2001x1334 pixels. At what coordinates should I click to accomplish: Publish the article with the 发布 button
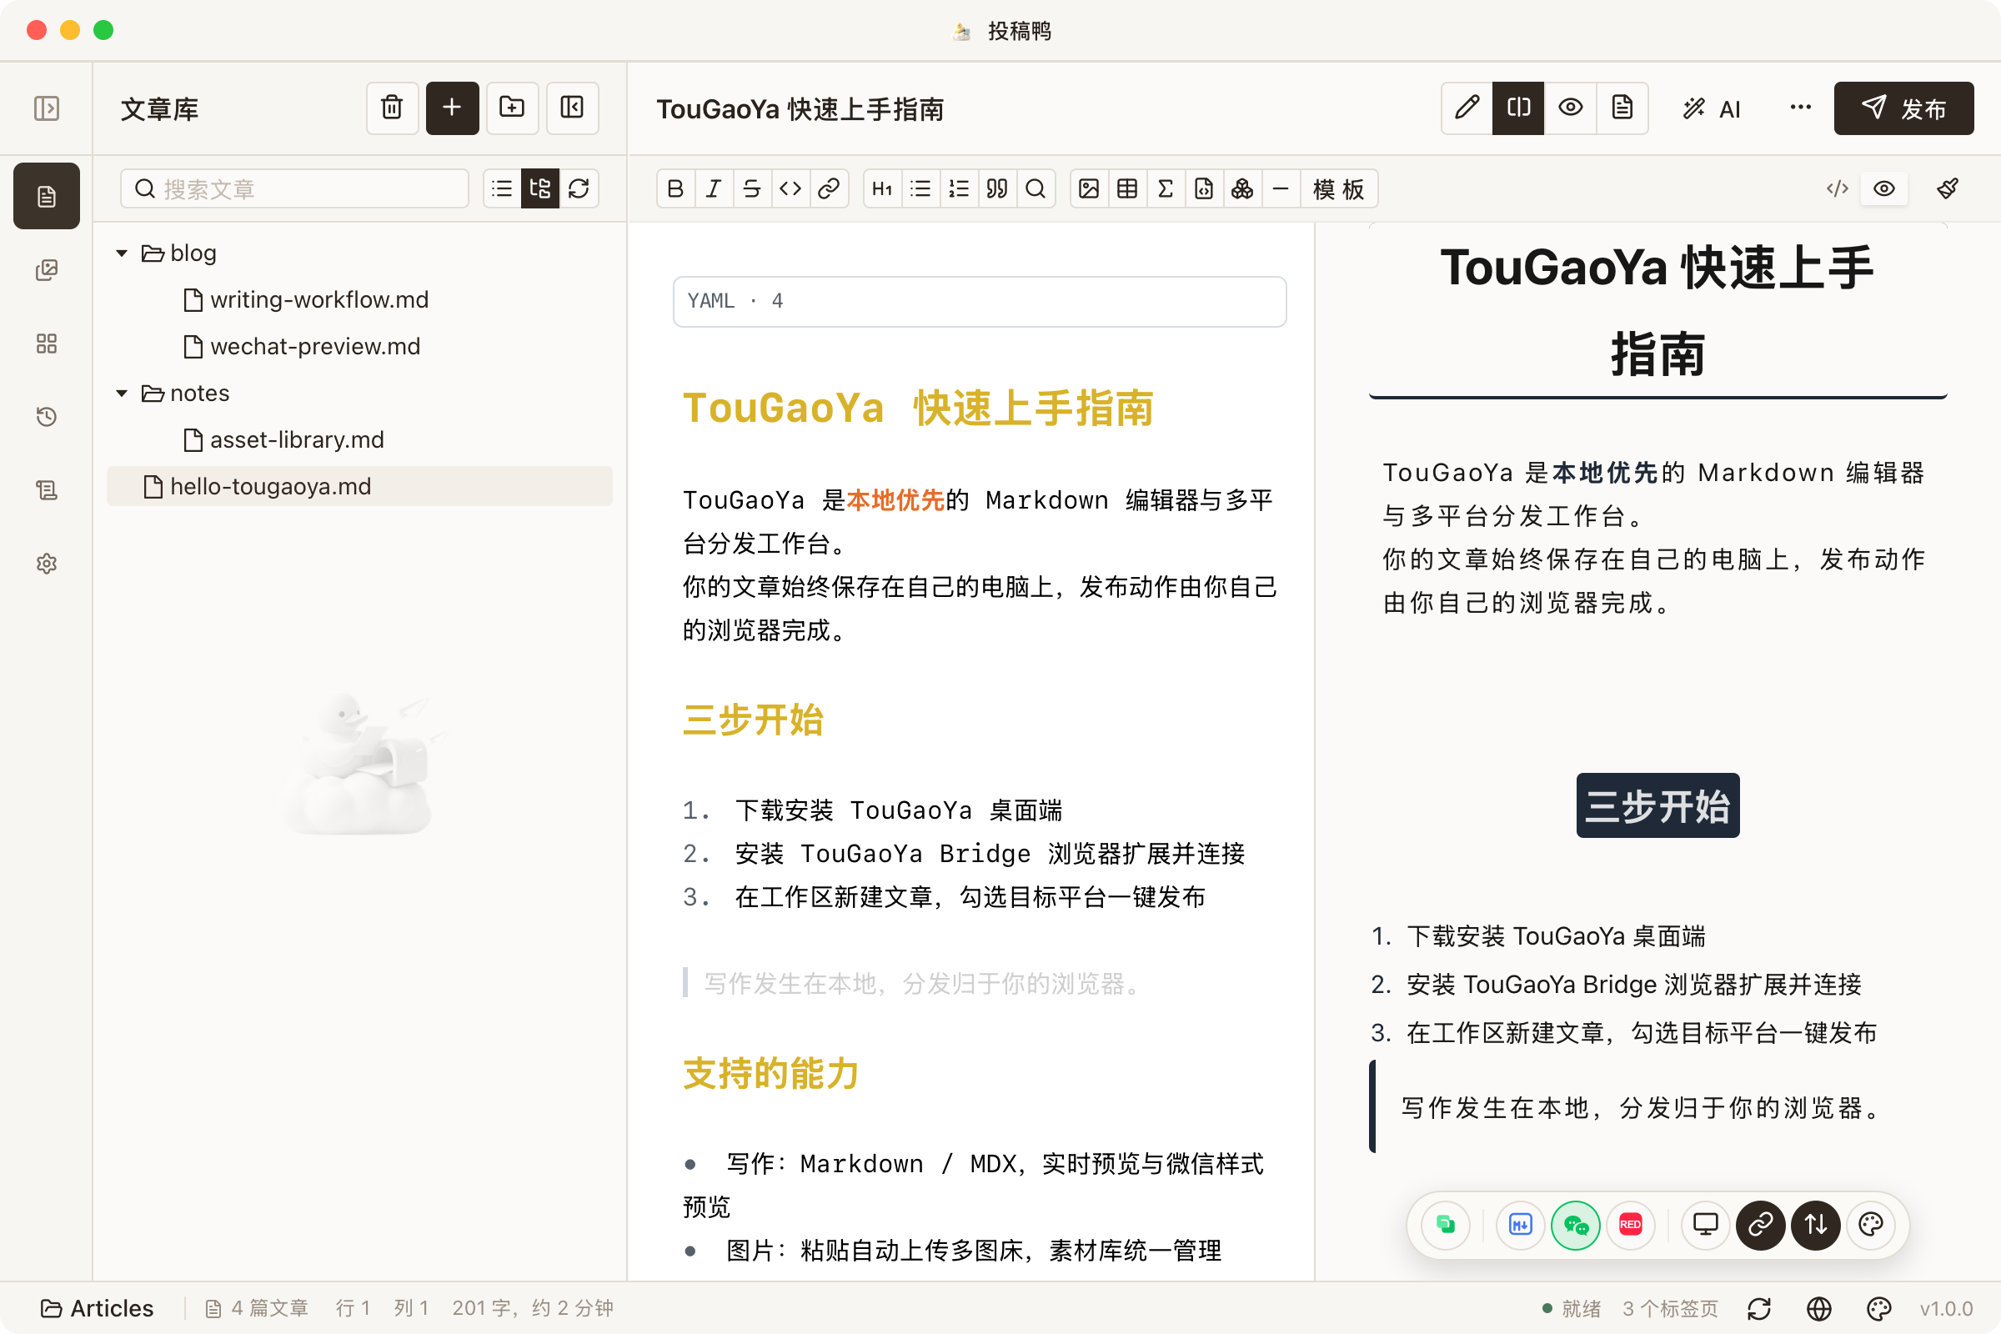tap(1904, 108)
